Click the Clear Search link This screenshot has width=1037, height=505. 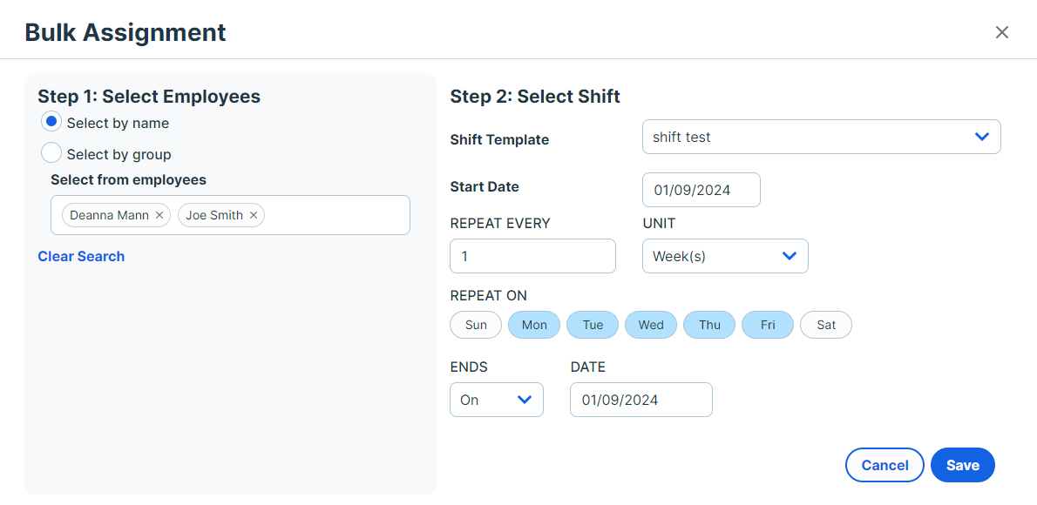81,257
